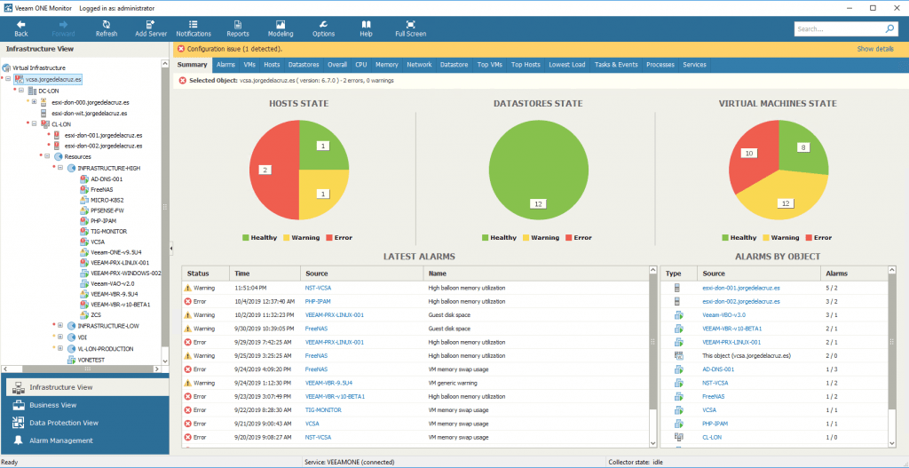Collapse the vcsa.jorgedelacruz.es tree node

pyautogui.click(x=8, y=79)
